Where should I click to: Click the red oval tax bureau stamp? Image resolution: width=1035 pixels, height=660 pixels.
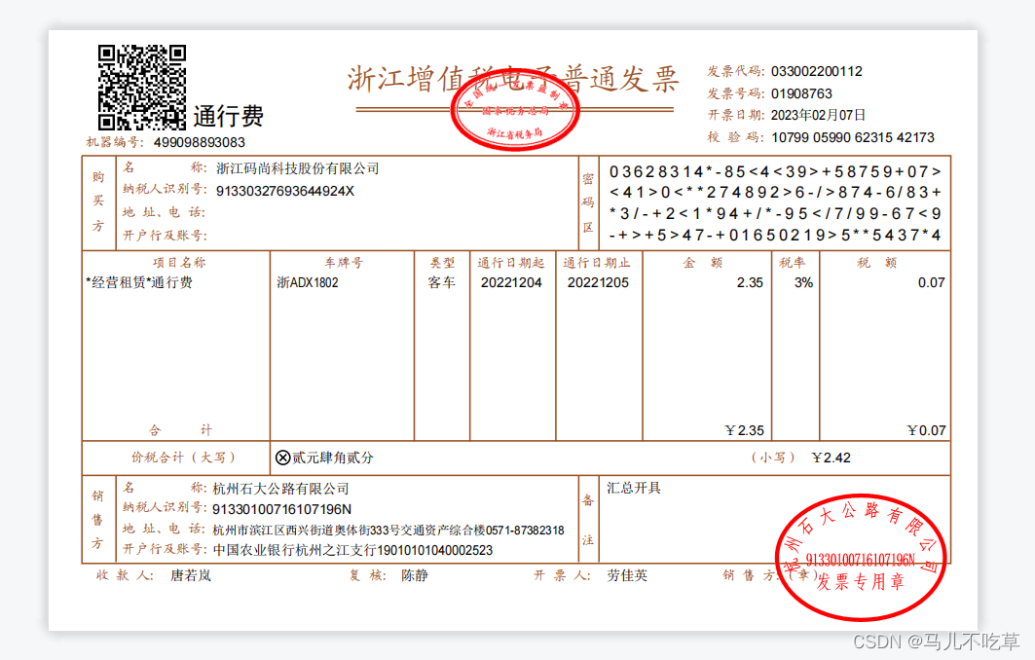[515, 111]
